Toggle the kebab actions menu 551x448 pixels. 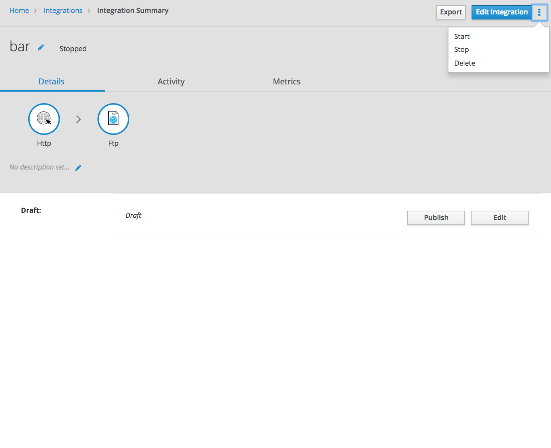pos(539,12)
